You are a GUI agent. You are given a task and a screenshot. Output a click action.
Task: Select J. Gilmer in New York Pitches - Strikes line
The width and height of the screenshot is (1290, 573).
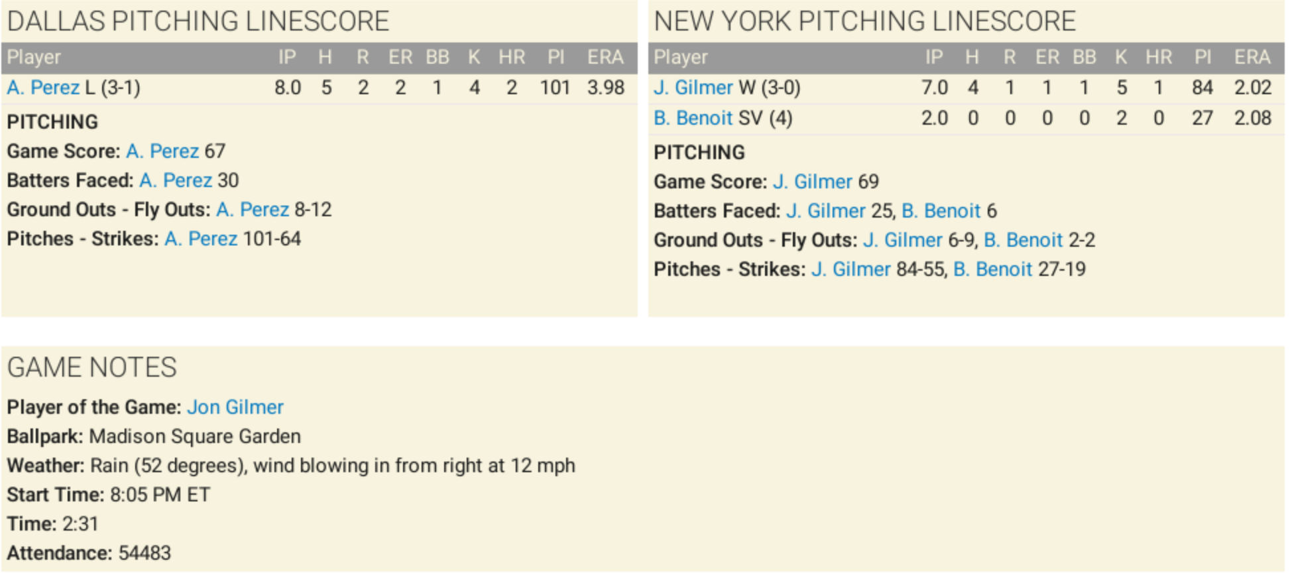click(850, 269)
